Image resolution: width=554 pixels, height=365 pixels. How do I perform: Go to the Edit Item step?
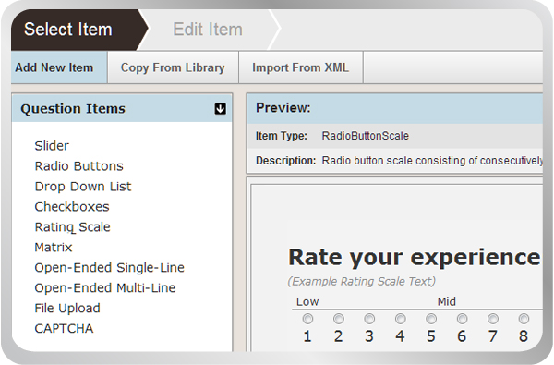(x=208, y=30)
